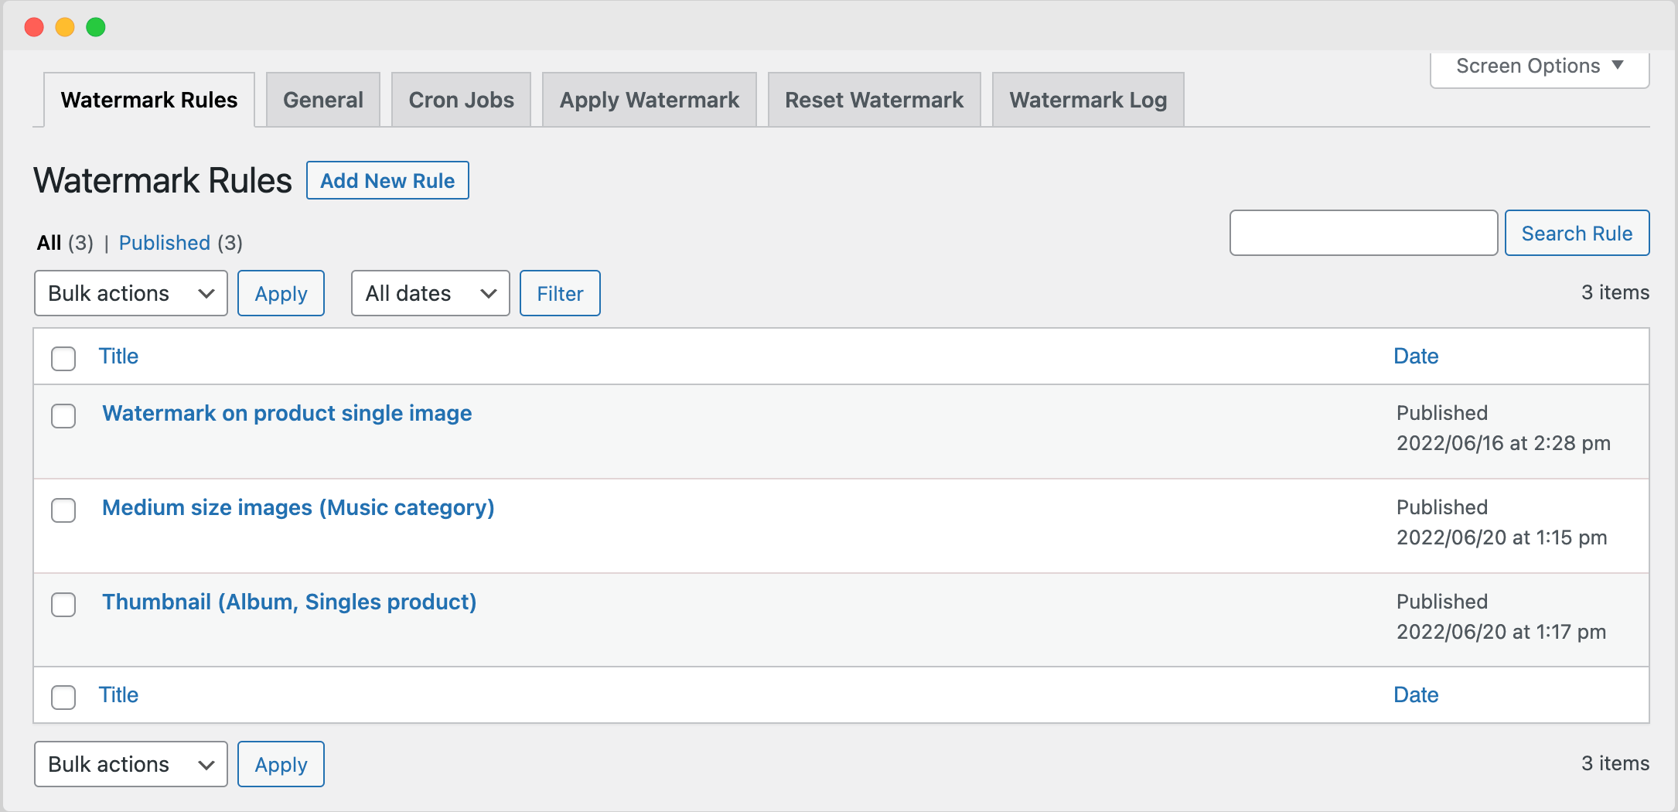Sort rules by Date
This screenshot has height=812, width=1678.
click(1415, 356)
